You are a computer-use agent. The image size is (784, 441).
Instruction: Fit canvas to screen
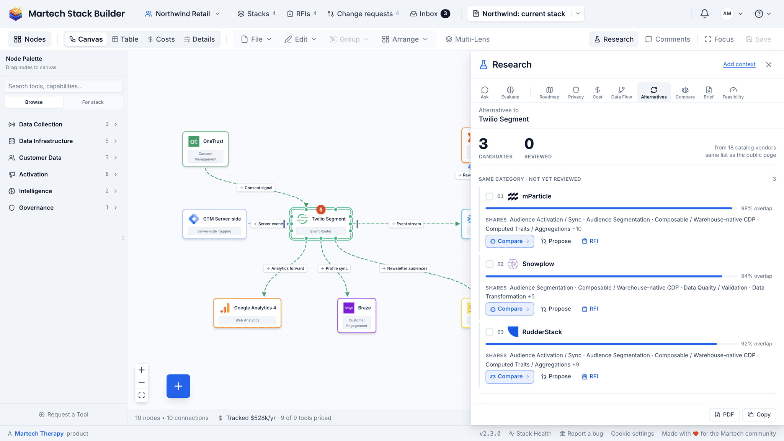pyautogui.click(x=142, y=395)
